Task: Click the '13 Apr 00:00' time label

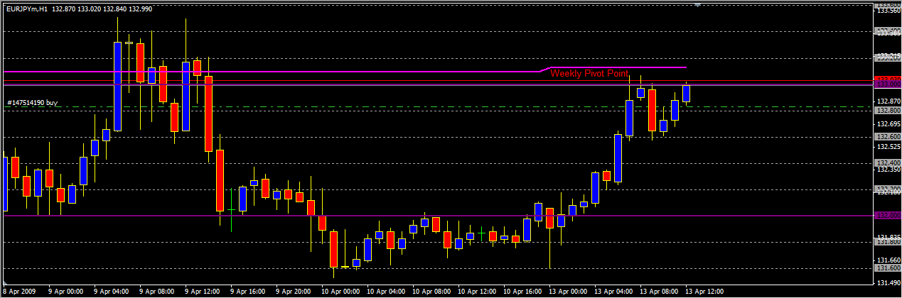Action: (x=567, y=292)
